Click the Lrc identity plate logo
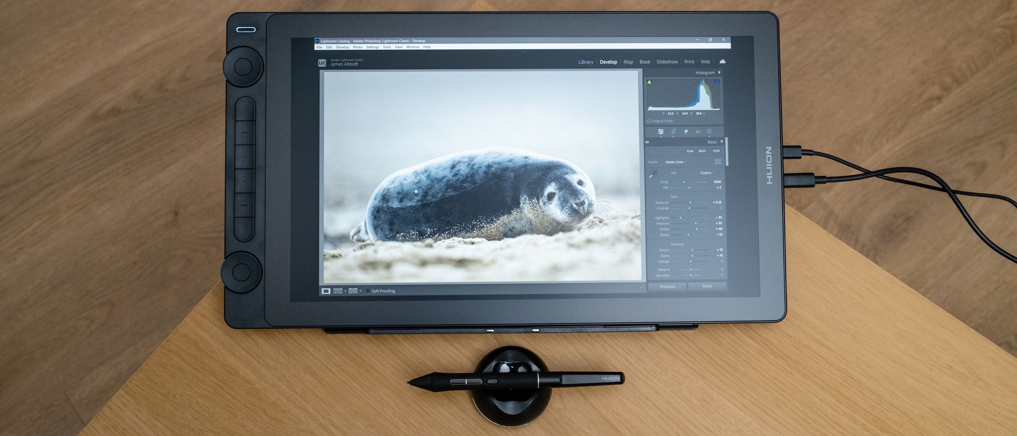Screen dimensions: 1017x436 [x=322, y=63]
